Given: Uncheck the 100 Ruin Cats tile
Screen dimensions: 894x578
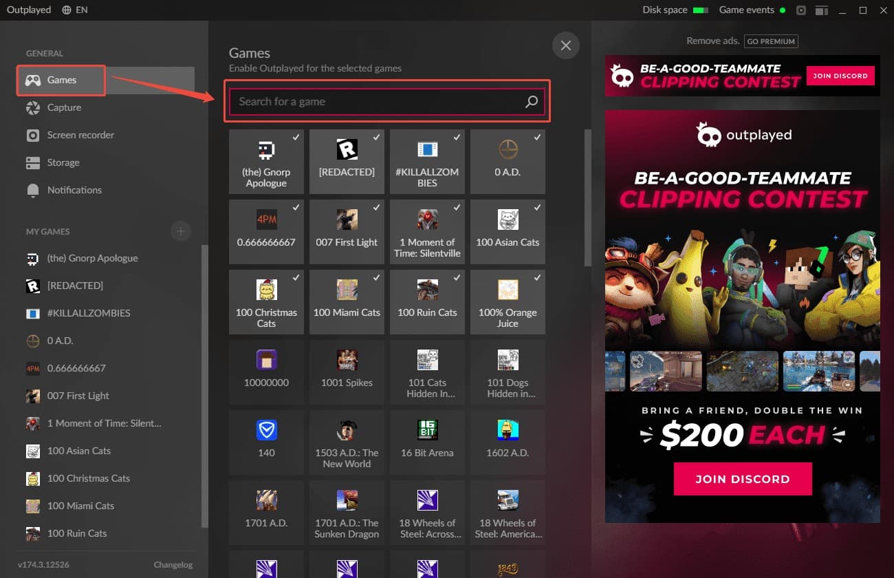Looking at the screenshot, I should tap(427, 302).
